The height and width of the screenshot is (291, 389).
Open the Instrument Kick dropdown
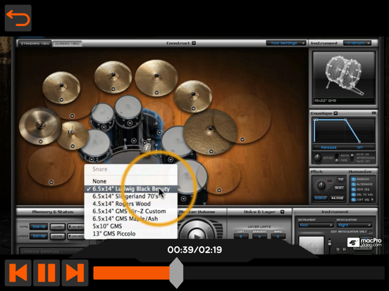tap(316, 225)
